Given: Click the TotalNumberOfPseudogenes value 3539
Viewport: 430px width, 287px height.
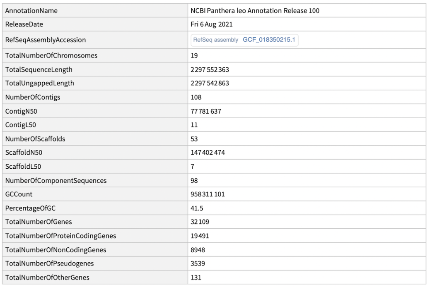Looking at the screenshot, I should pos(198,265).
